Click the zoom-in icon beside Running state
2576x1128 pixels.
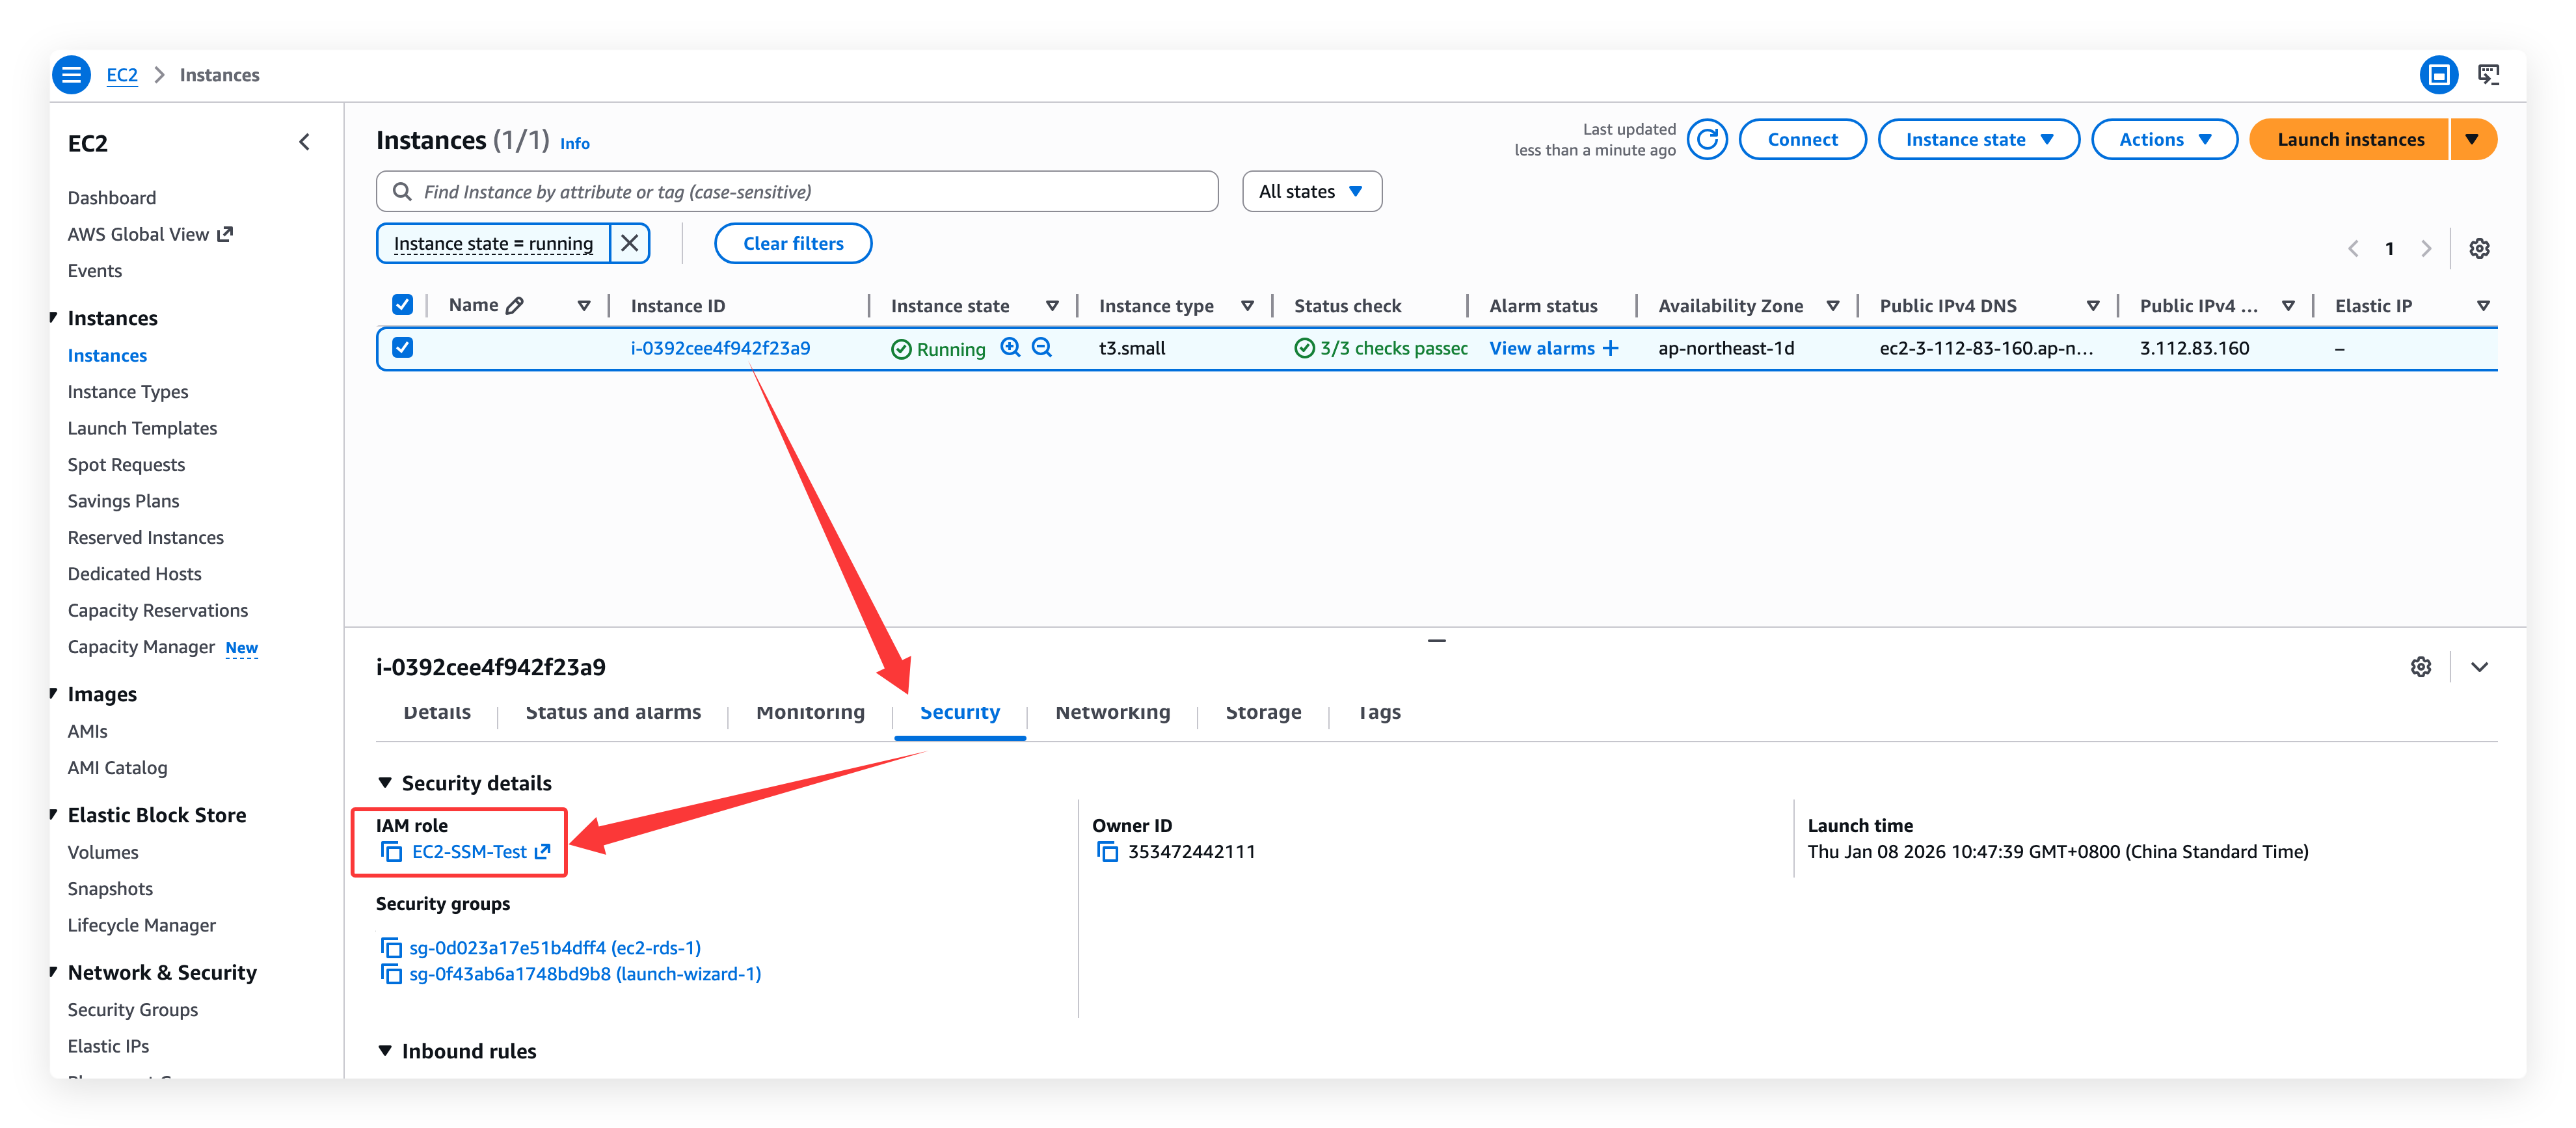(x=1010, y=347)
